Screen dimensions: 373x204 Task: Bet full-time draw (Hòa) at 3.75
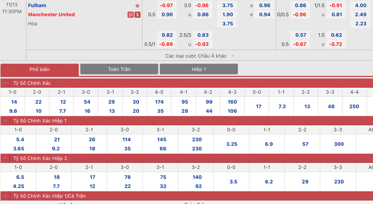(227, 24)
